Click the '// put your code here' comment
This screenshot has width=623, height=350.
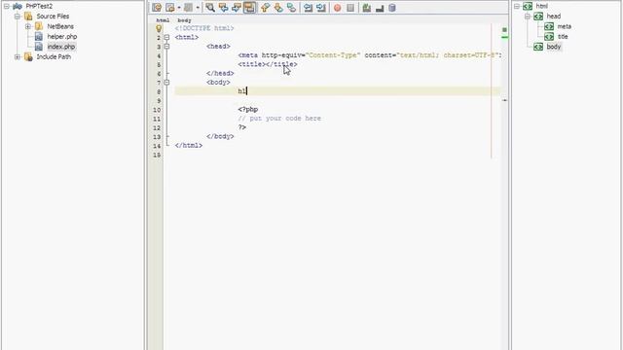pyautogui.click(x=279, y=119)
